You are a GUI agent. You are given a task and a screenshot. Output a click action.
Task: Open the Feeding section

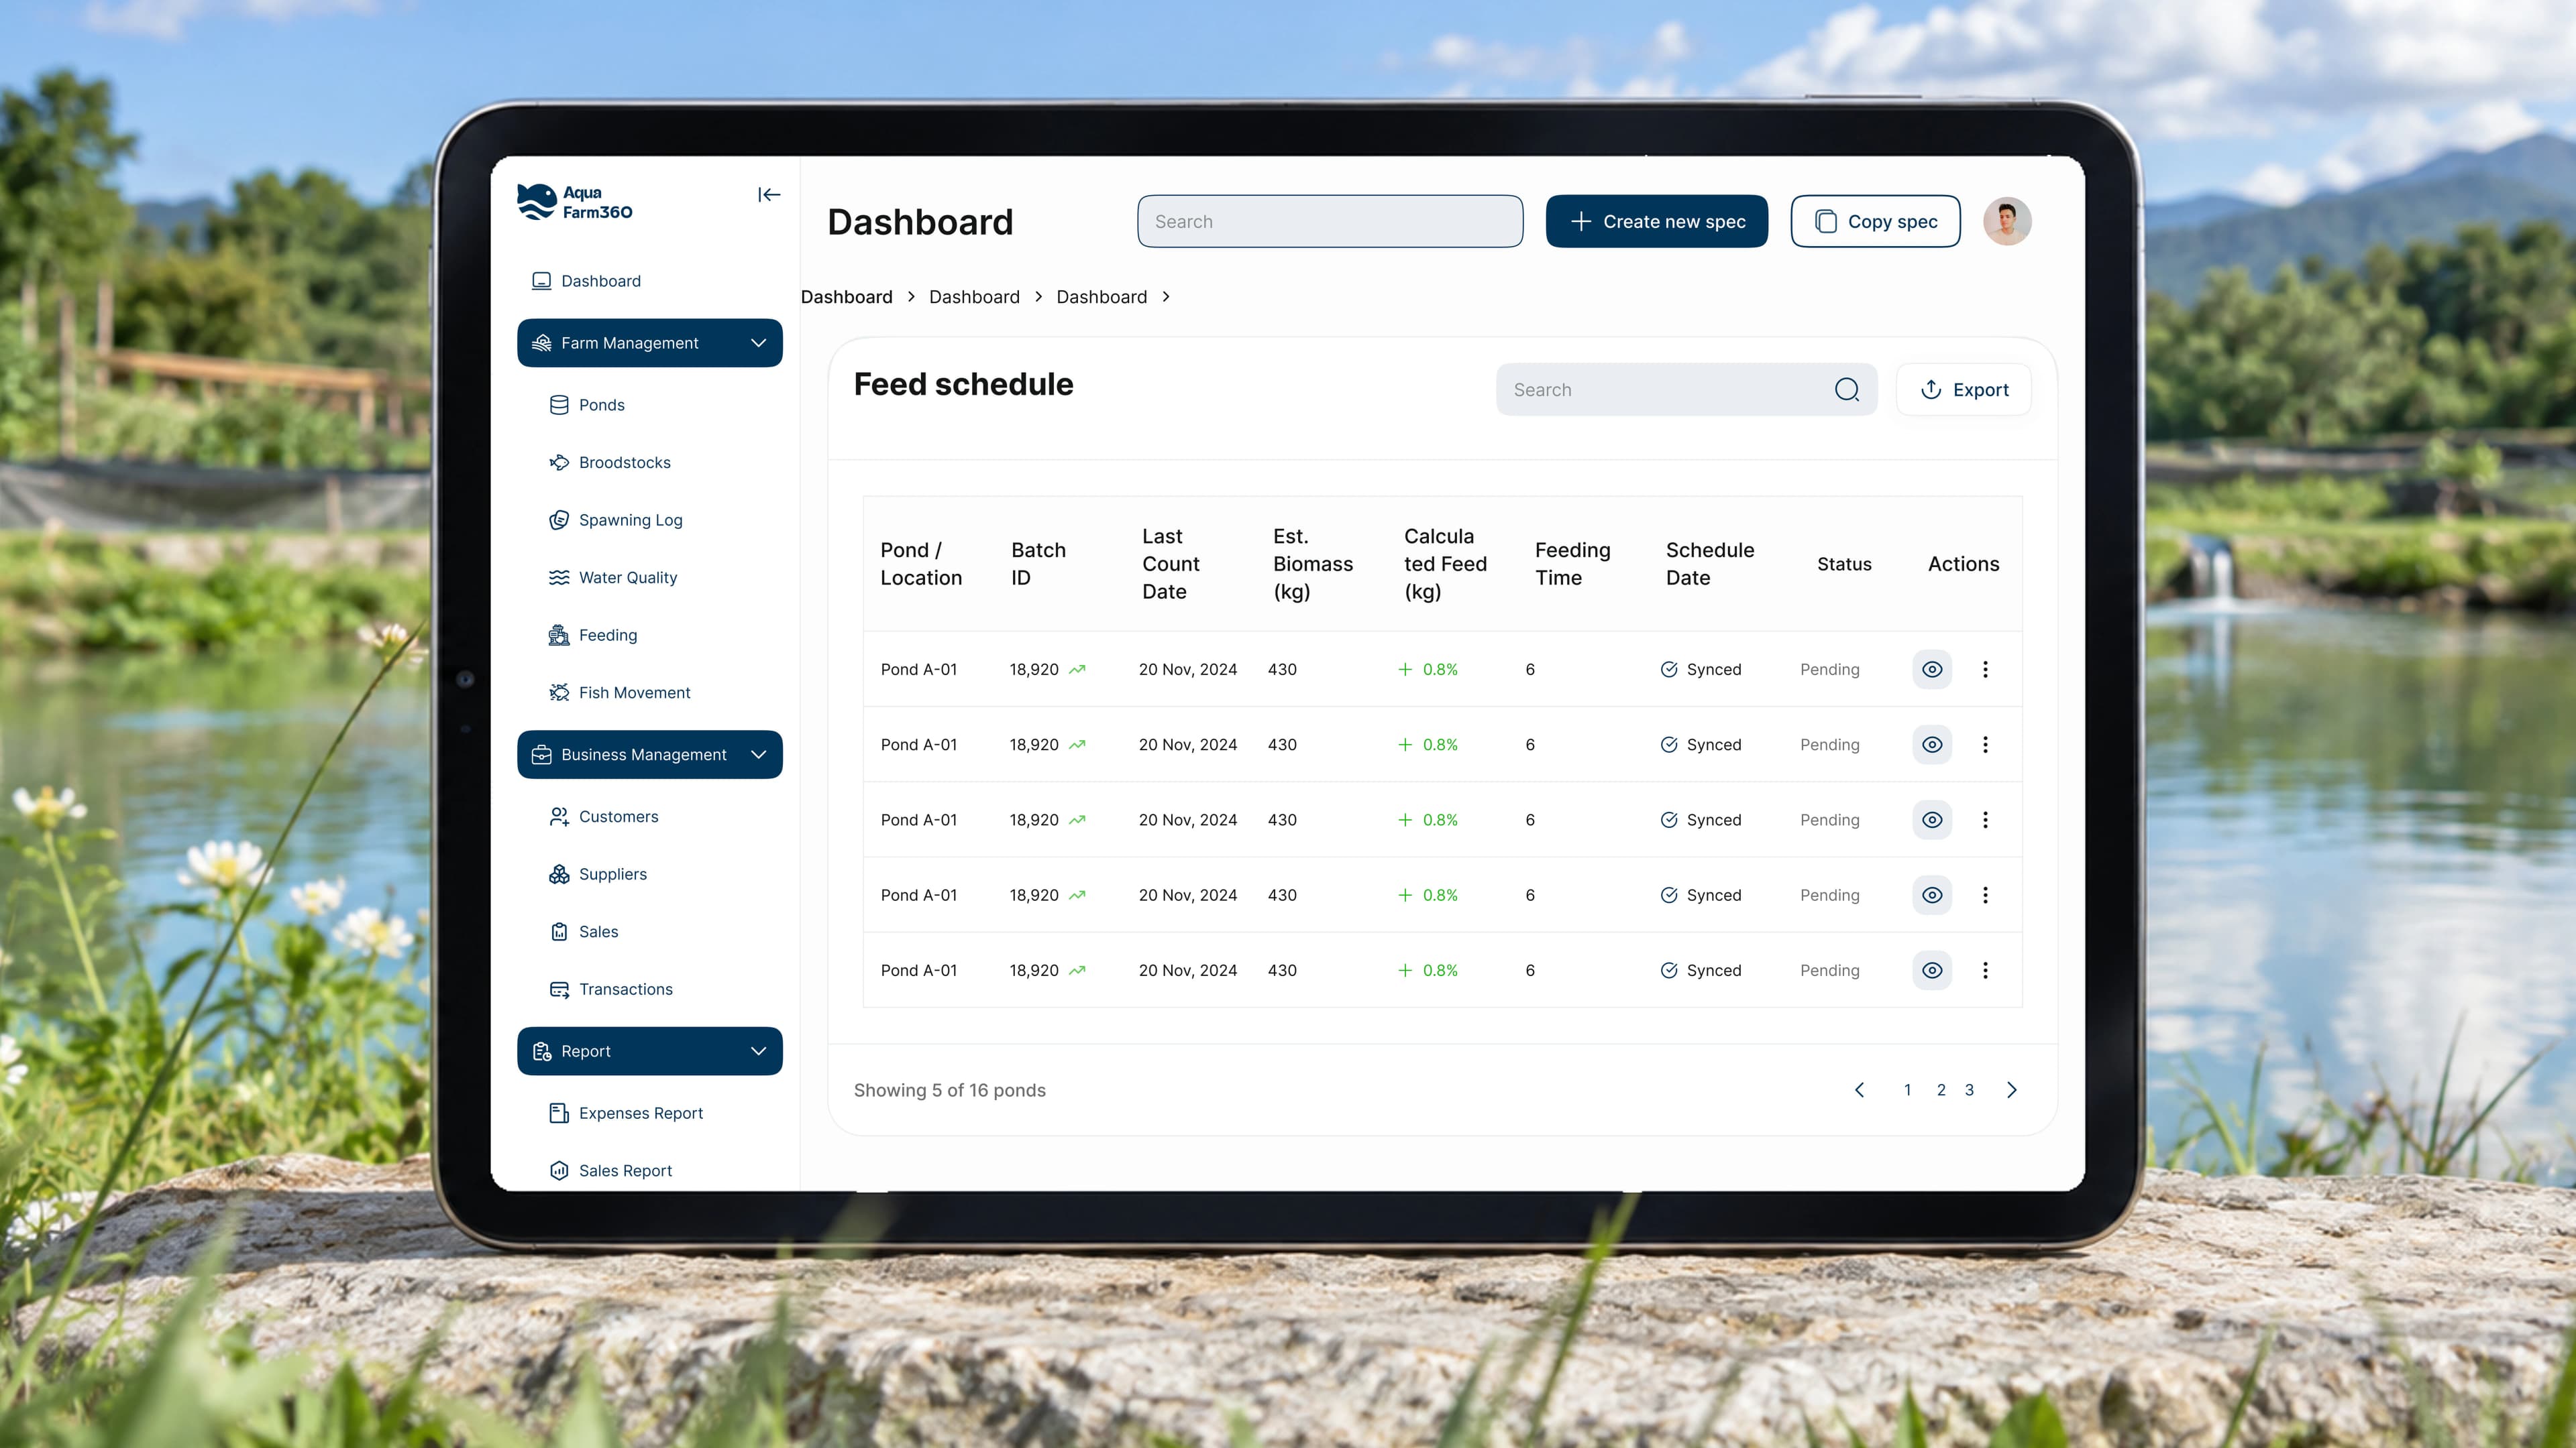[x=593, y=636]
